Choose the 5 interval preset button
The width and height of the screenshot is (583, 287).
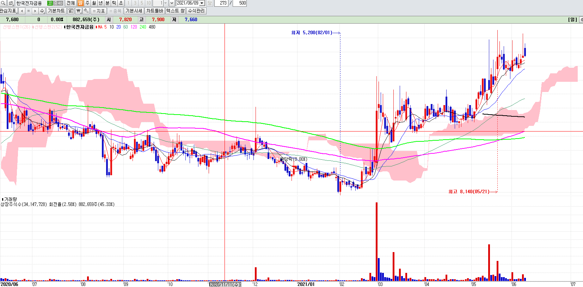142,3
